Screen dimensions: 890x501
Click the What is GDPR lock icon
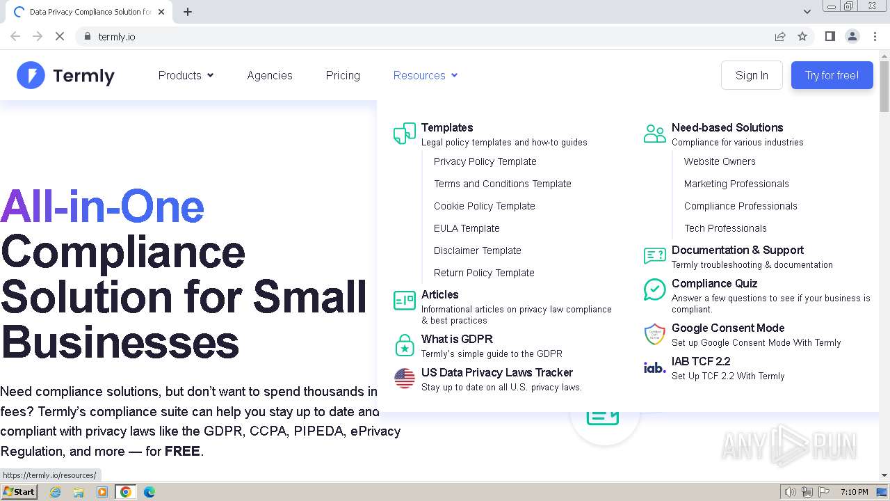[x=405, y=344]
